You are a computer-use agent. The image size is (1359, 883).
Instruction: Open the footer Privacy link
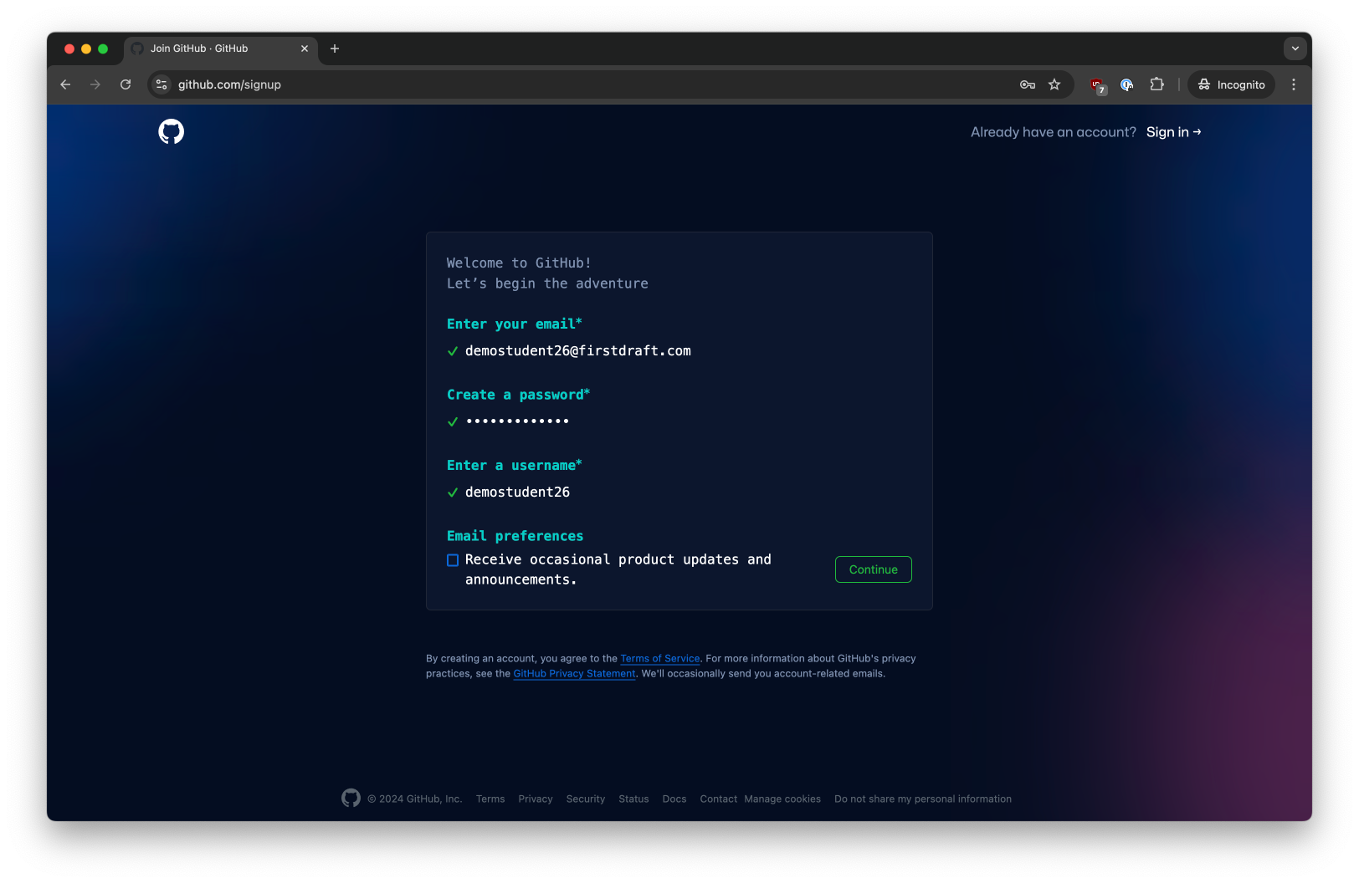pos(536,799)
